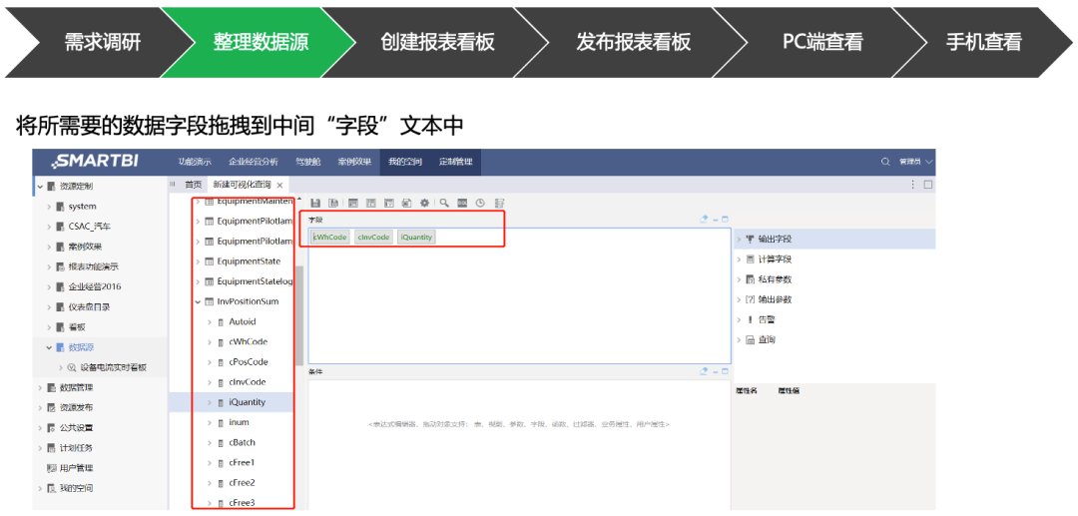Open the 定制管理 top menu
The width and height of the screenshot is (1078, 516).
455,162
